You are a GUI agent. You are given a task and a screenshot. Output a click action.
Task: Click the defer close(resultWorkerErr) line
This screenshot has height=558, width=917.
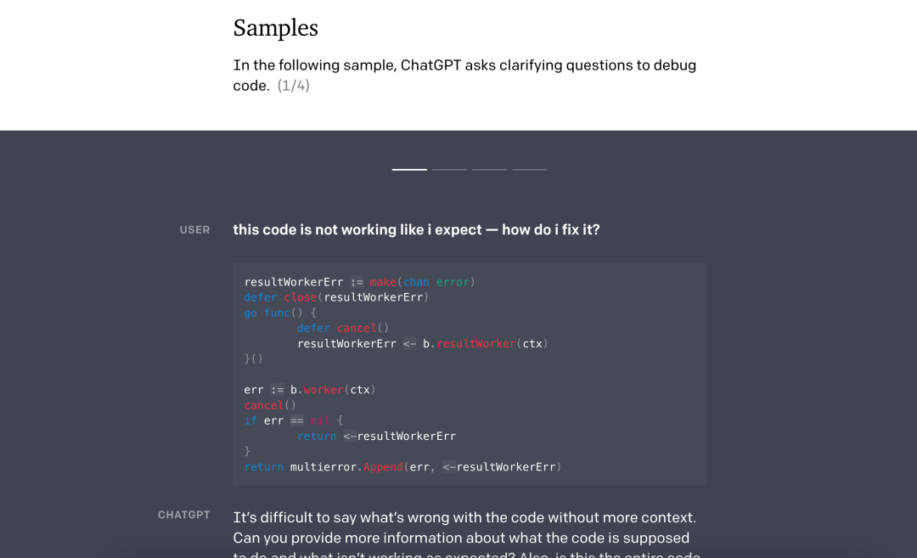336,297
